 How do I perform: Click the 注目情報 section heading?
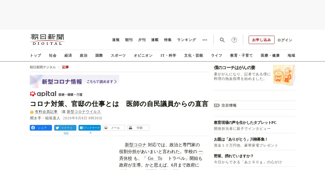coord(229,106)
